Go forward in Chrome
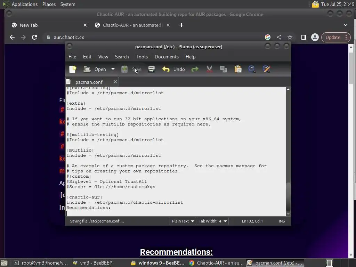Image resolution: width=356 pixels, height=267 pixels. click(23, 37)
